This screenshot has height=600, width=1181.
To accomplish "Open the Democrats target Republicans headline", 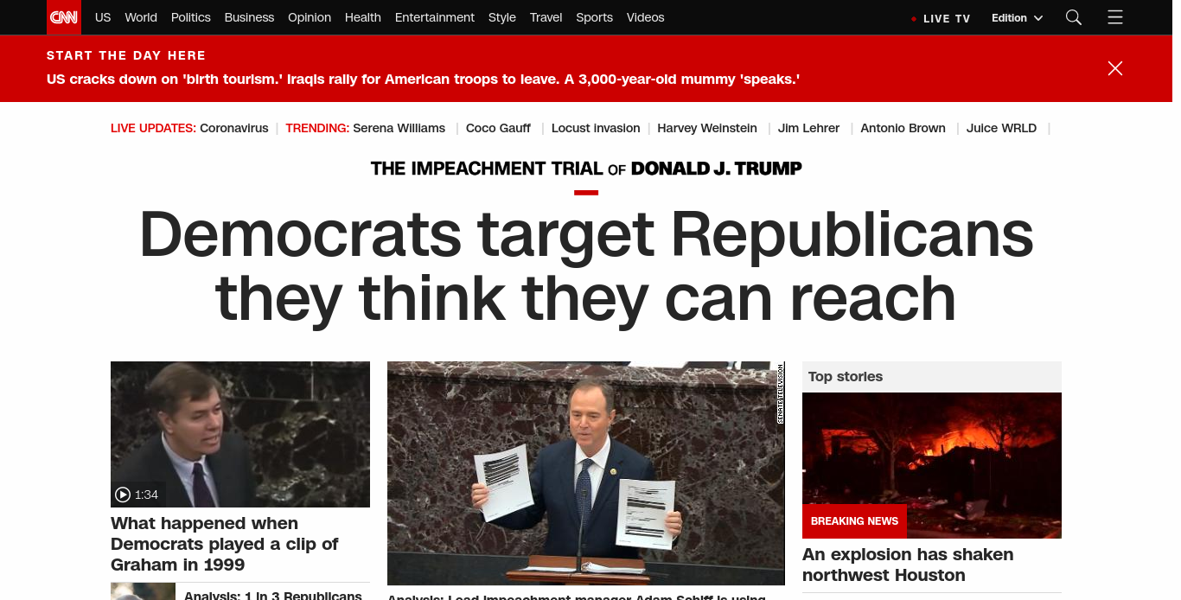I will [x=586, y=266].
